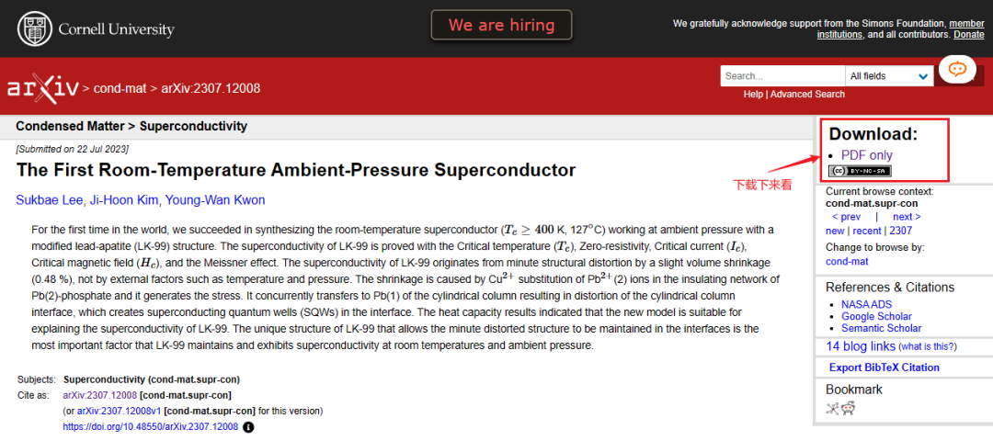Viewport: 993px width, 441px height.
Task: Click the NASA ADS citation link
Action: 869,304
